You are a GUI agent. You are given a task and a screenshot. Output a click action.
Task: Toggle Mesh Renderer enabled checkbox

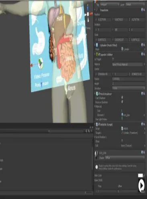[99, 93]
